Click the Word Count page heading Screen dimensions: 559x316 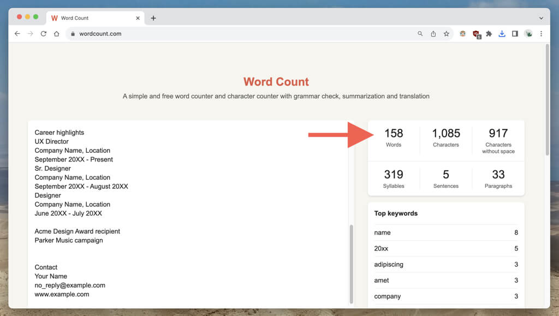click(276, 82)
